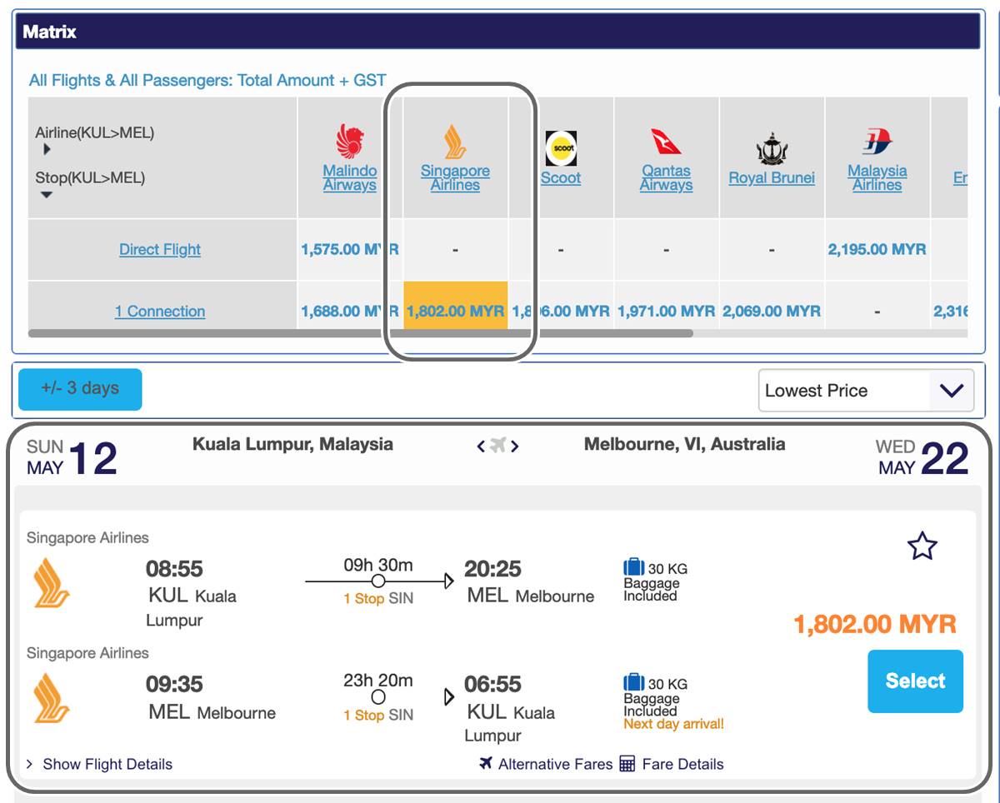Click the Select button for this fare
Viewport: 1000px width, 803px height.
915,681
